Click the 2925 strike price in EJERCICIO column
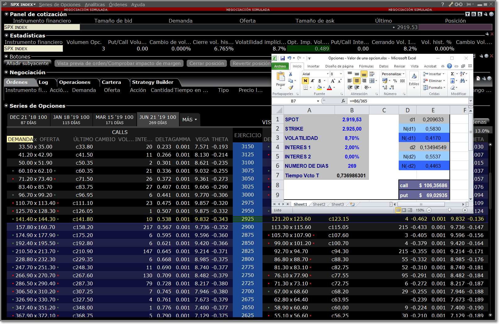The width and height of the screenshot is (499, 324). (x=248, y=219)
